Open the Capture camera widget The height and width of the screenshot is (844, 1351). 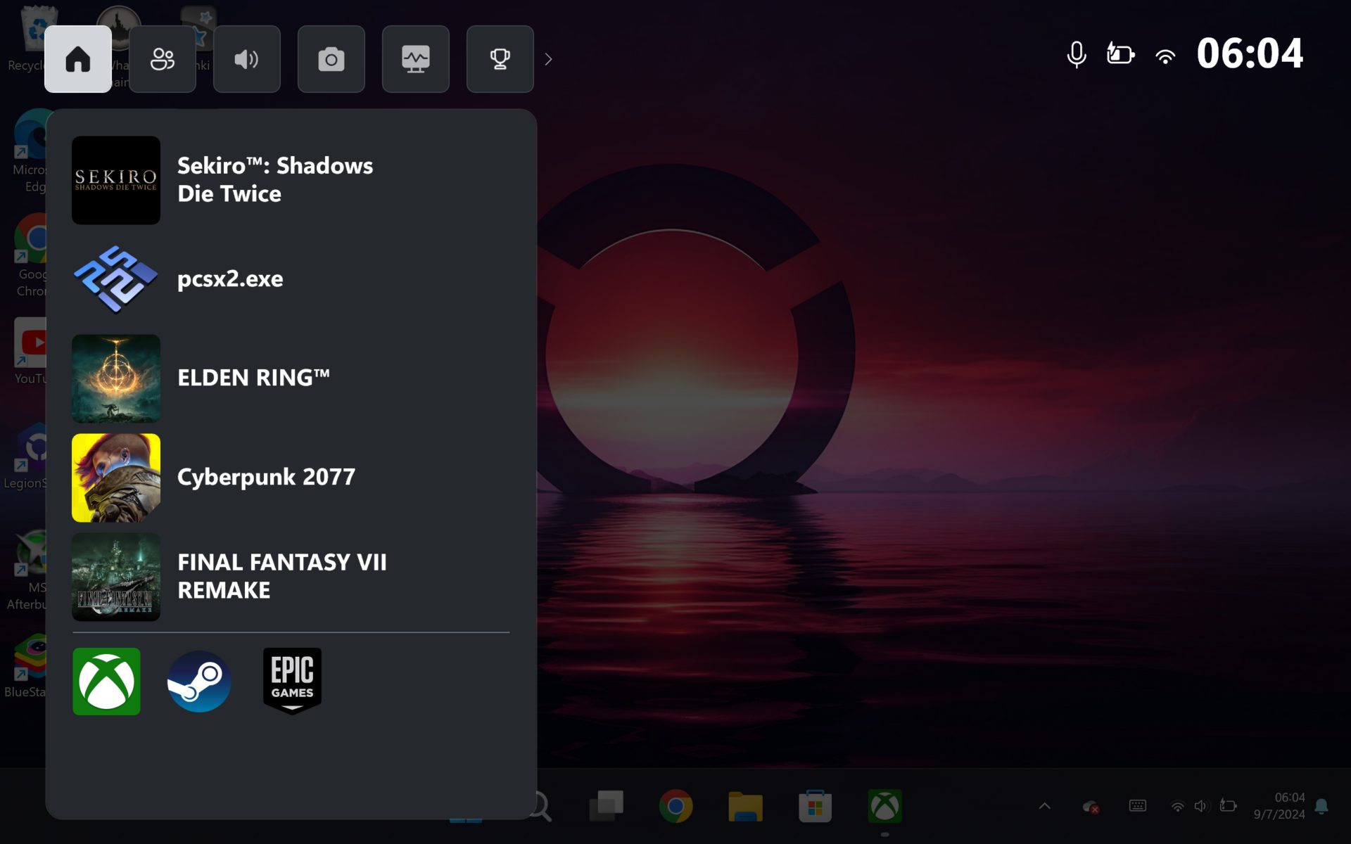point(331,59)
